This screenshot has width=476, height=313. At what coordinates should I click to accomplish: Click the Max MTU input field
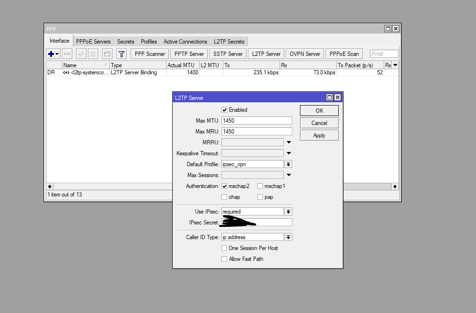[256, 121]
